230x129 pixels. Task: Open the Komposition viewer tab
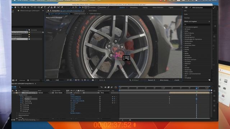67,11
